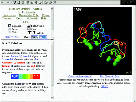This screenshot has width=136, height=102.
Task: Click the PQS button for 1A07
Action: (35, 37)
